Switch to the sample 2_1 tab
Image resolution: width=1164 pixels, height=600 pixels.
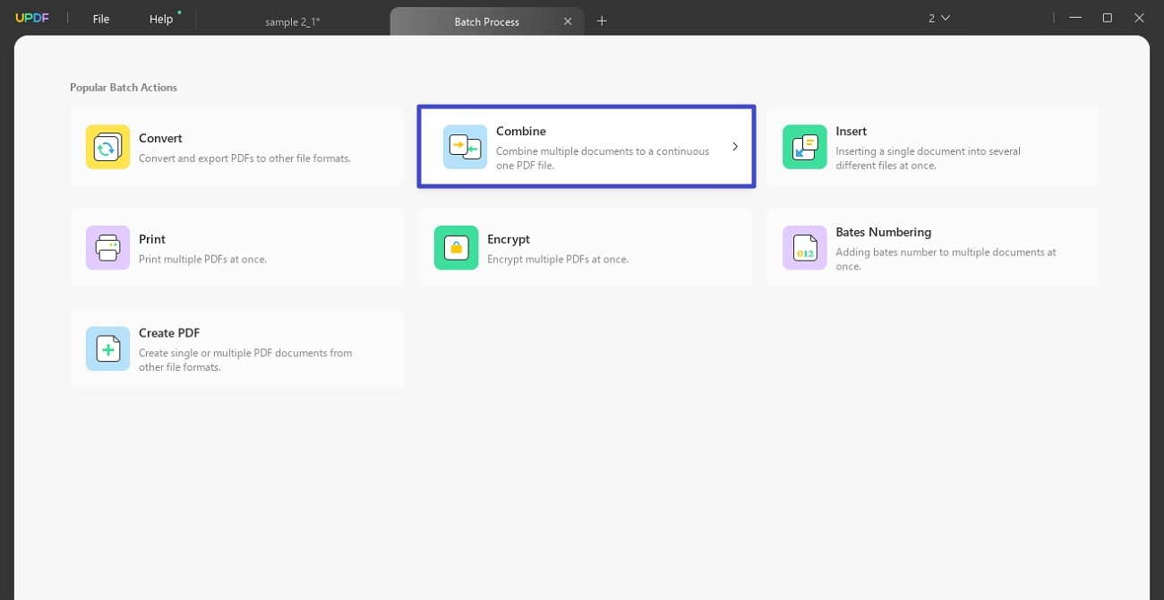pos(292,21)
